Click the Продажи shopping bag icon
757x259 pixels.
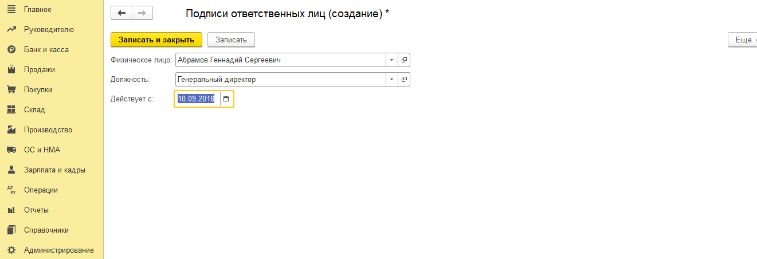[x=10, y=70]
